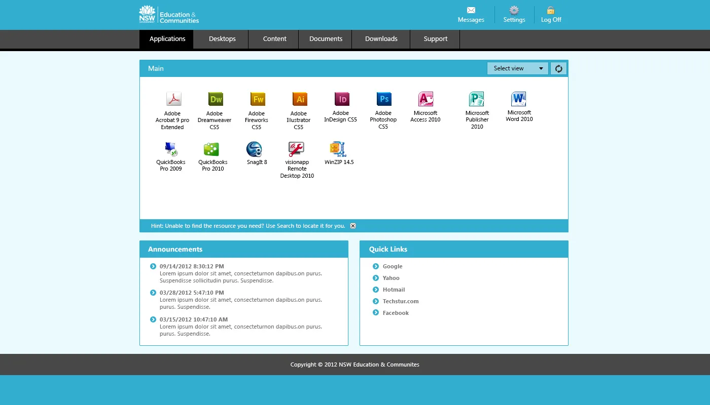Open the Hotmail quick link
The height and width of the screenshot is (405, 710).
point(394,290)
